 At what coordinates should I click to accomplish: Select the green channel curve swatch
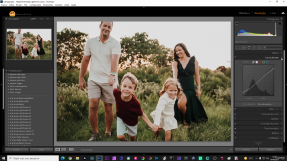(x=264, y=62)
